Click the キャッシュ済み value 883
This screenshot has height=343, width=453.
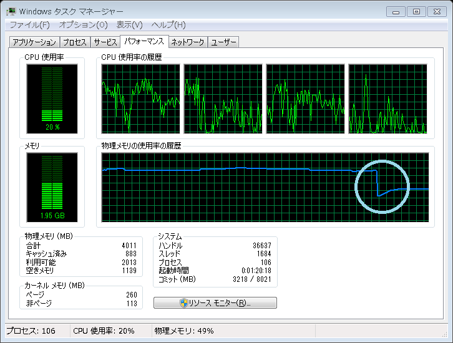pos(131,254)
